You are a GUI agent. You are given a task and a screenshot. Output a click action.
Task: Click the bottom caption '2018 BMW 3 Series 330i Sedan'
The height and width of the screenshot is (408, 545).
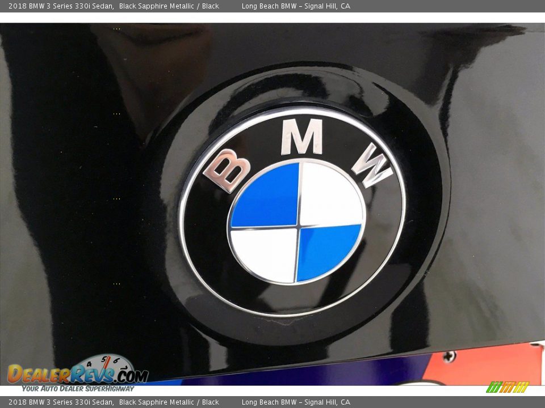[x=61, y=402]
